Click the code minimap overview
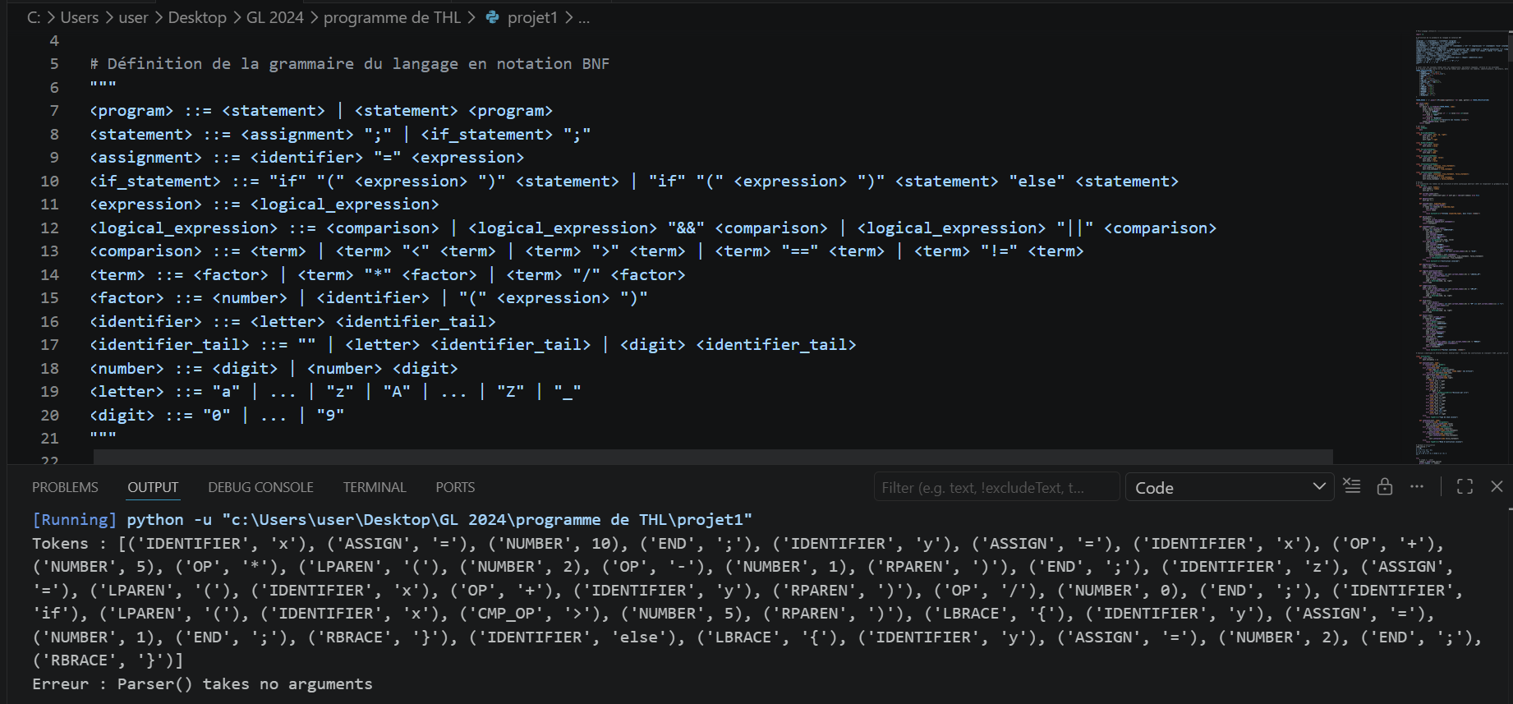 coord(1462,246)
